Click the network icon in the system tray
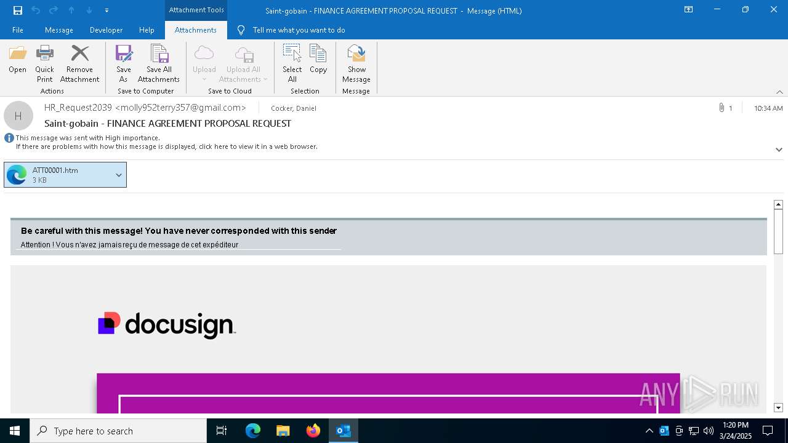Viewport: 788px width, 443px height. coord(694,431)
